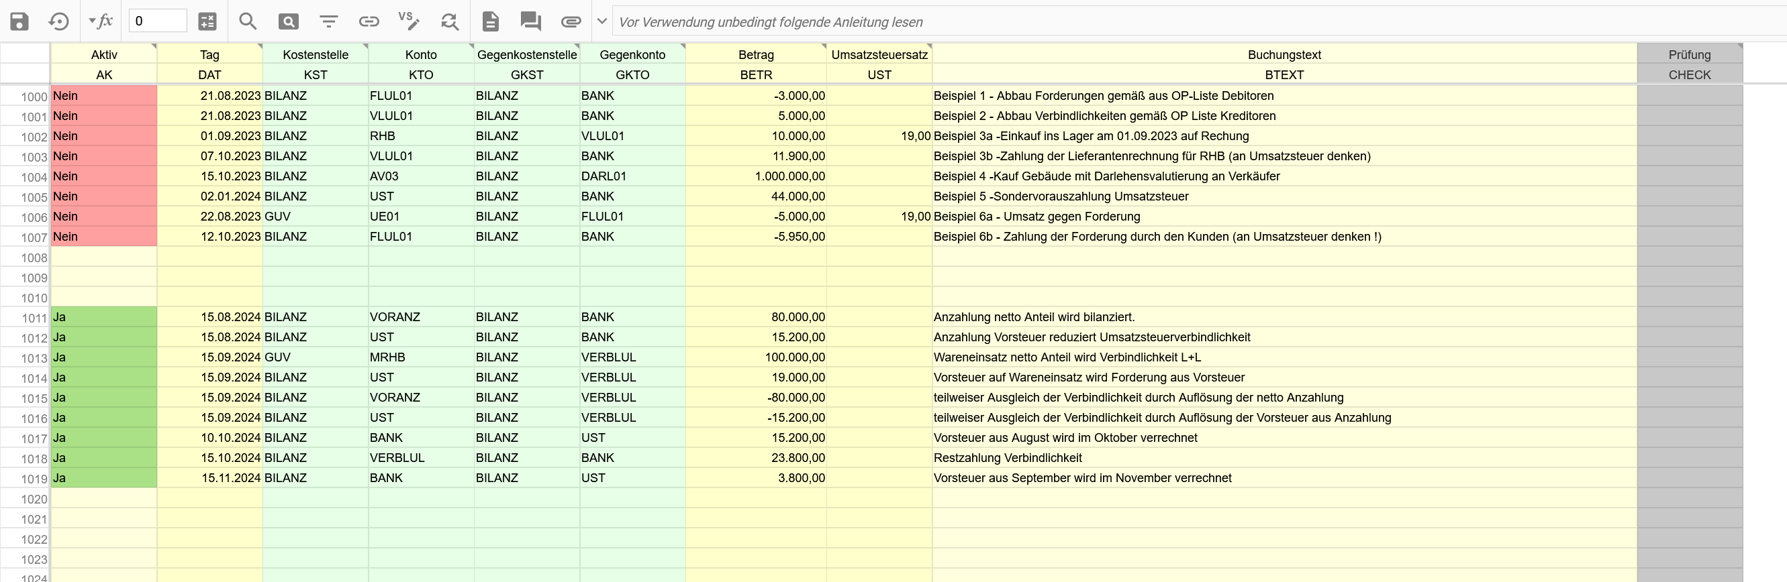Open the calculator icon beside the number field
This screenshot has height=582, width=1787.
[207, 21]
